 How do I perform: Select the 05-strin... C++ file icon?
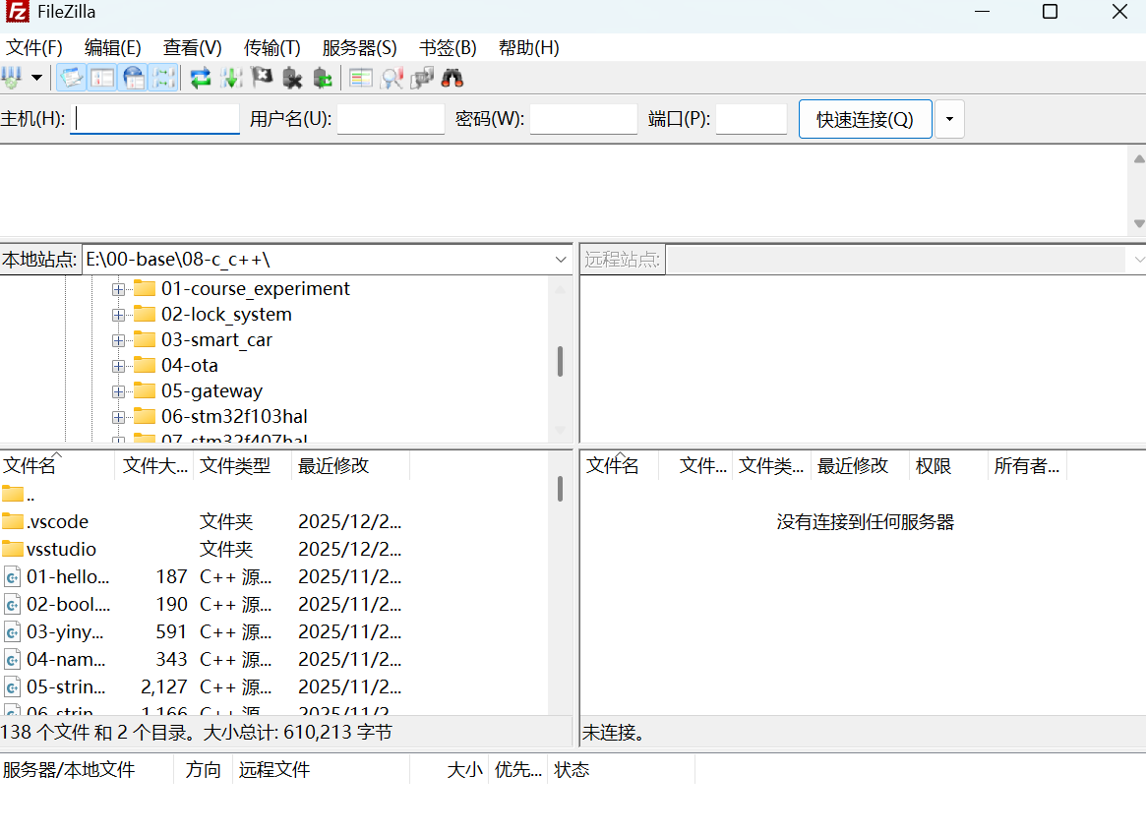13,687
